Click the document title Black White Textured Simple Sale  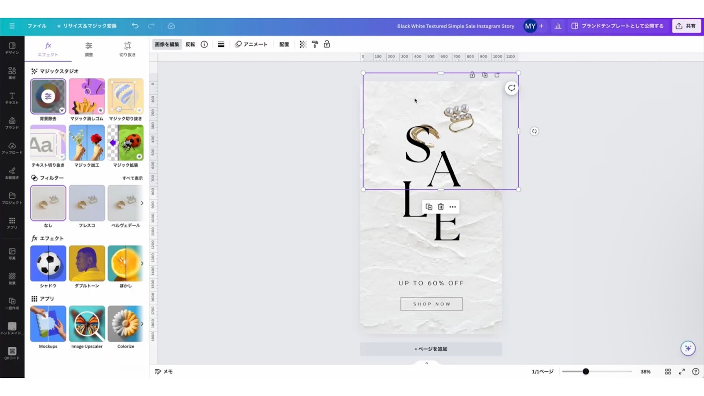pyautogui.click(x=456, y=26)
